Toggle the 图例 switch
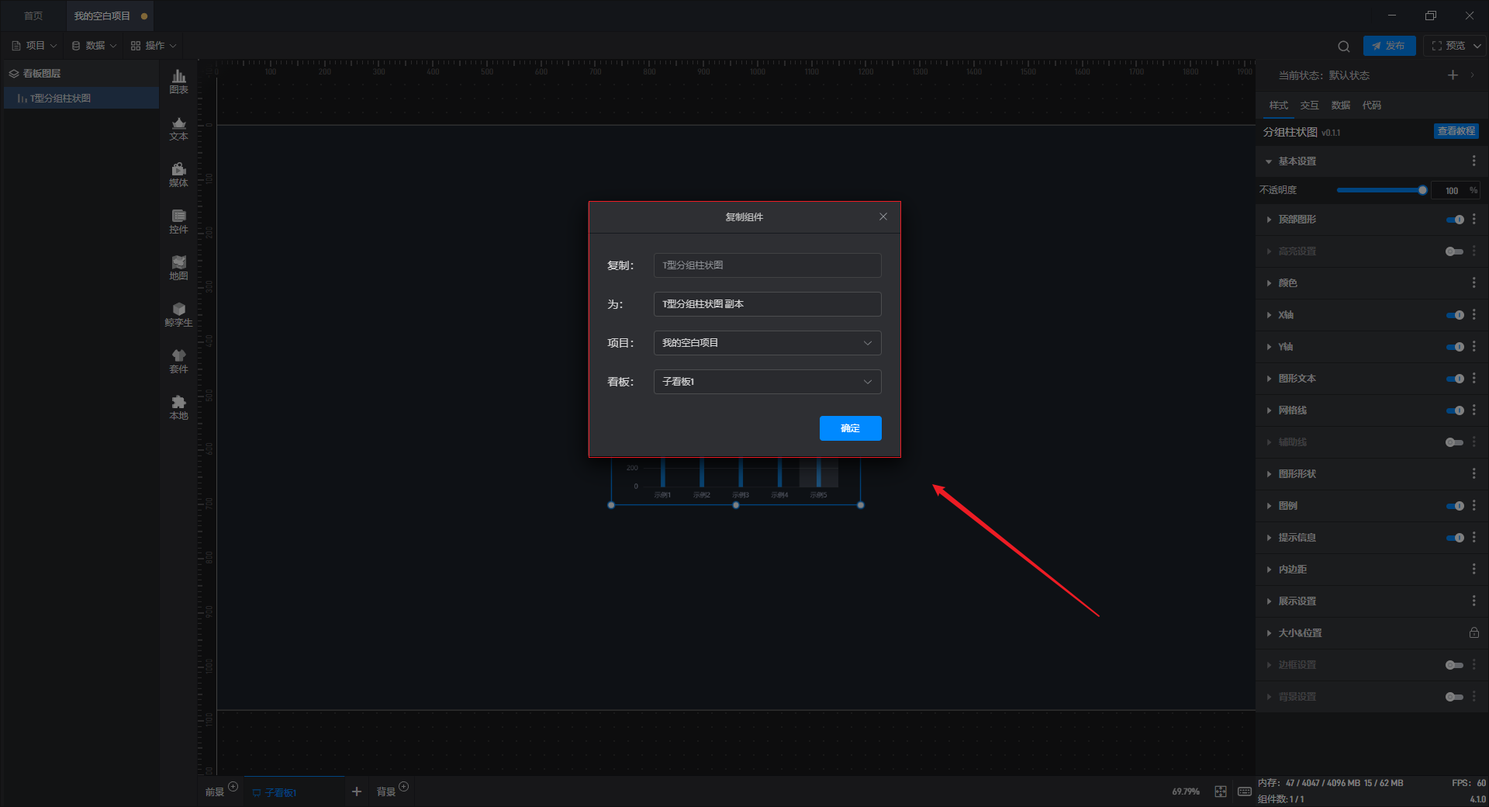The width and height of the screenshot is (1489, 807). [1455, 506]
